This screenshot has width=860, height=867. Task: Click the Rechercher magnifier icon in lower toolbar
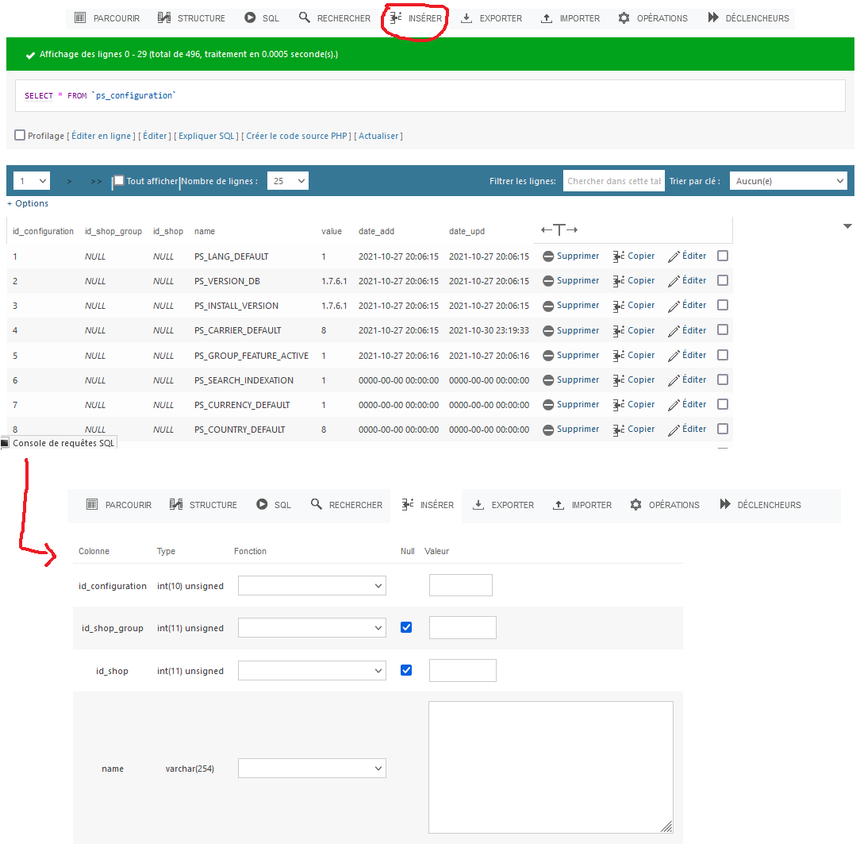(x=316, y=504)
